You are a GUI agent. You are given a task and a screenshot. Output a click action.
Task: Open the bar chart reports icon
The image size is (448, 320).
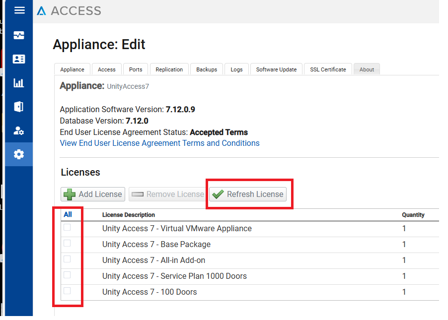(19, 83)
